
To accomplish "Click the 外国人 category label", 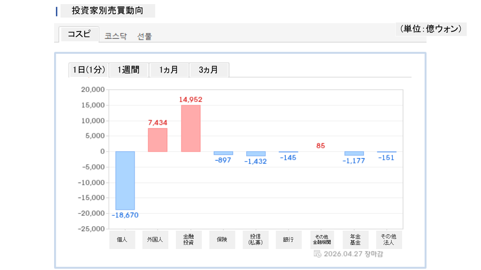I will pyautogui.click(x=155, y=240).
